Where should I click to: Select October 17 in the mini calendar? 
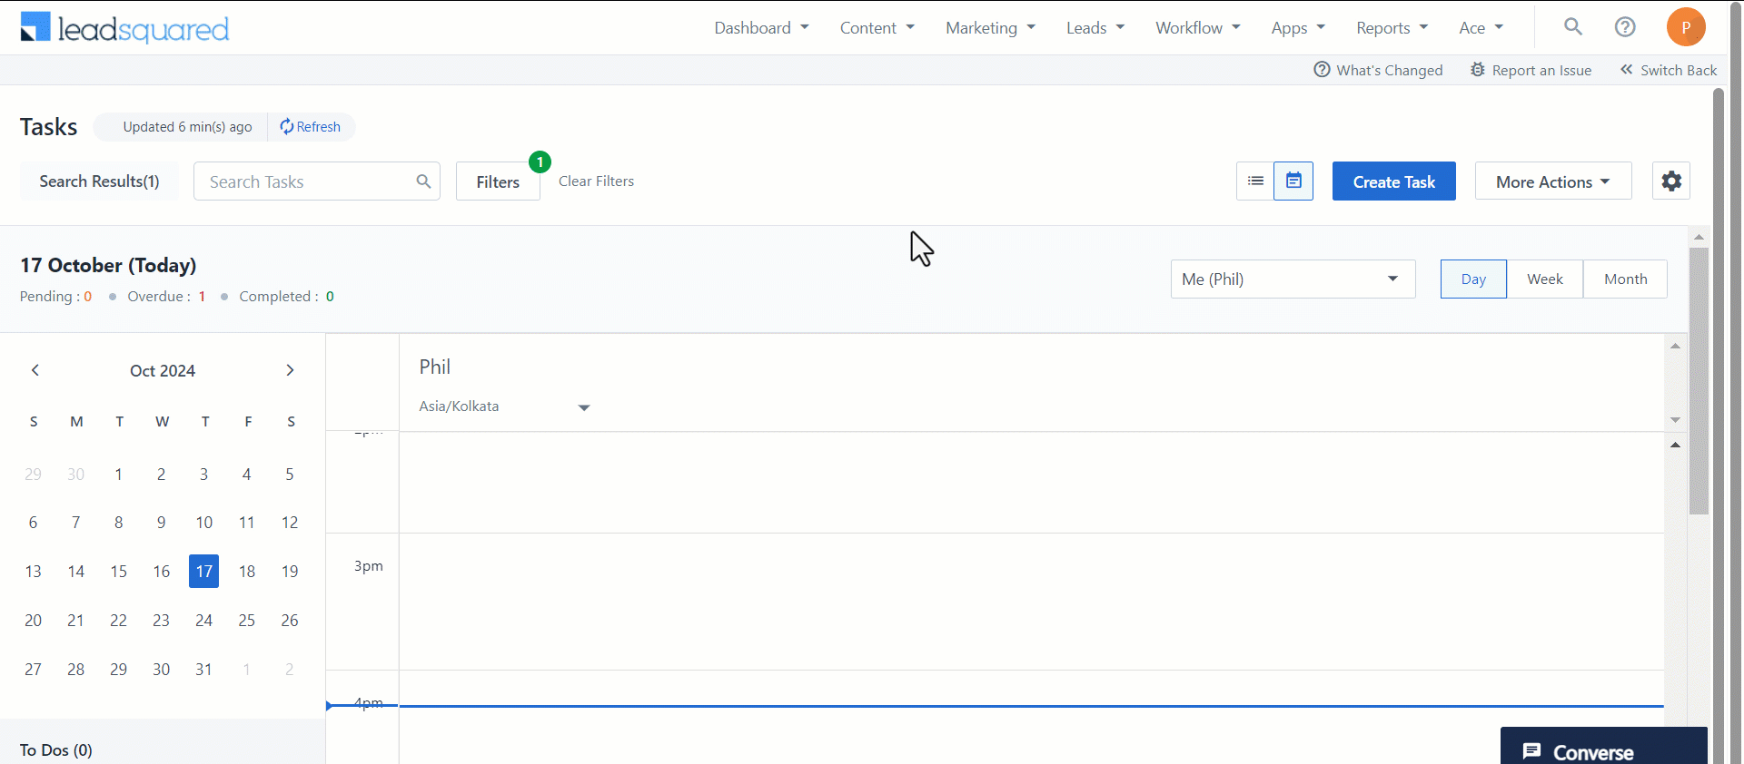click(203, 572)
